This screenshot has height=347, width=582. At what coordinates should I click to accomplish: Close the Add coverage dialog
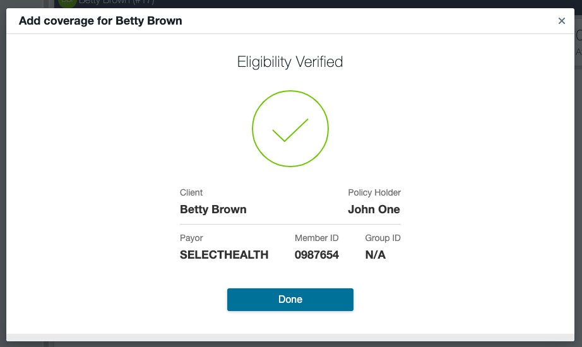pyautogui.click(x=562, y=21)
